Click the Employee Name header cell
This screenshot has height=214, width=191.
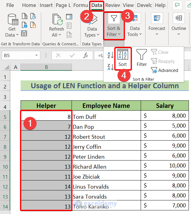tap(106, 105)
